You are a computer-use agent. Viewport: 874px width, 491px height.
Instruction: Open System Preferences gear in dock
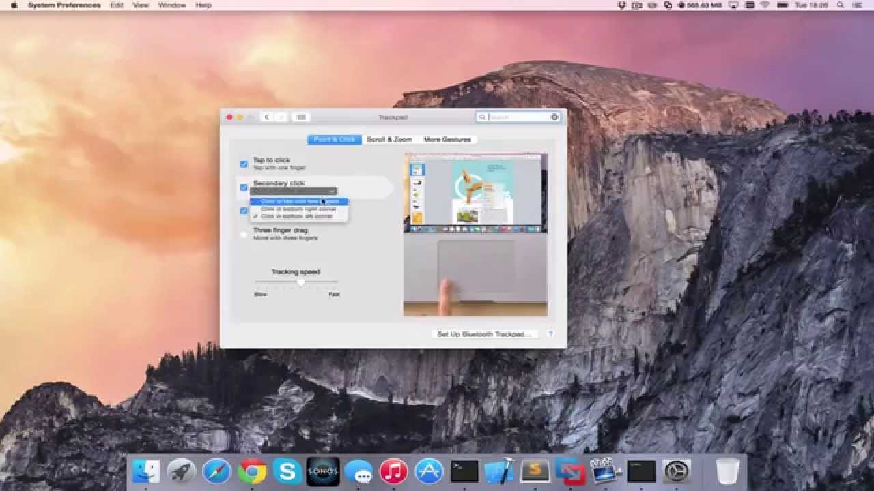pos(677,471)
